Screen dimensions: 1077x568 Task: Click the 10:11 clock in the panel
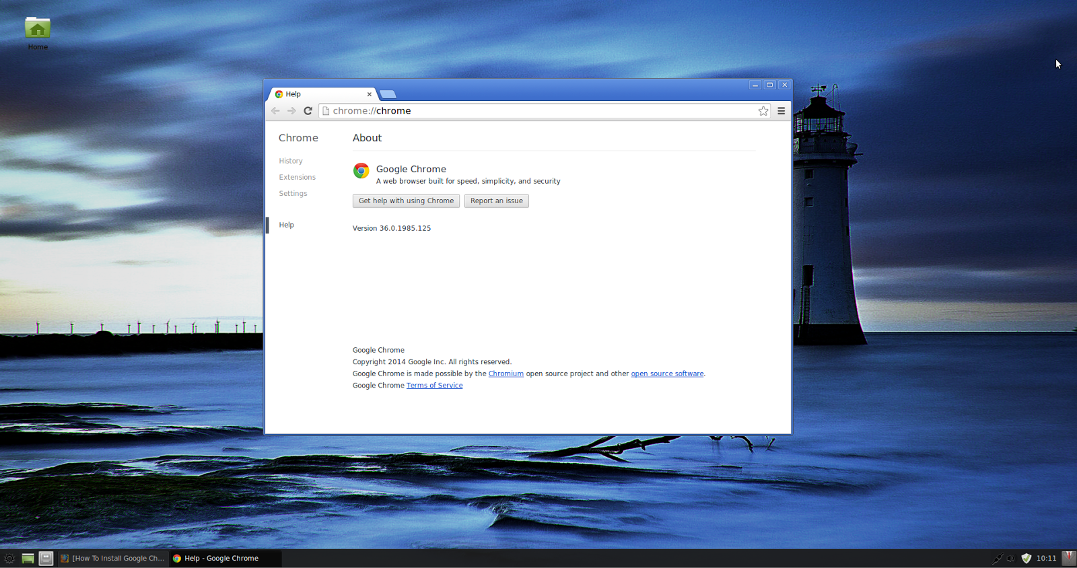point(1047,559)
